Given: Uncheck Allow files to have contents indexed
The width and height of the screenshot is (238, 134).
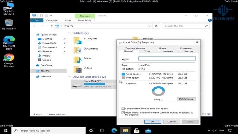Looking at the screenshot, I should 123,112.
